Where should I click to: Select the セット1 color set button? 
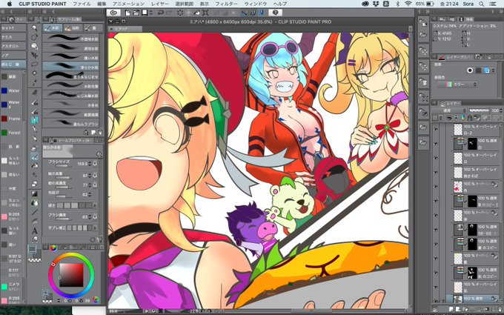13,28
